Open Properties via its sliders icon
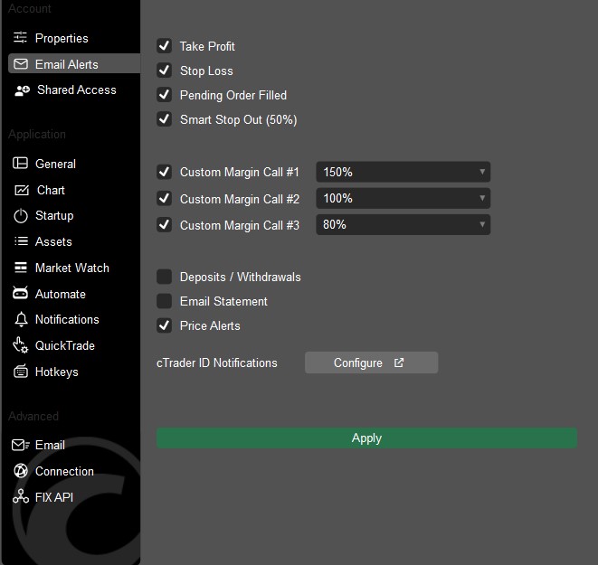Image resolution: width=598 pixels, height=565 pixels. coord(20,38)
